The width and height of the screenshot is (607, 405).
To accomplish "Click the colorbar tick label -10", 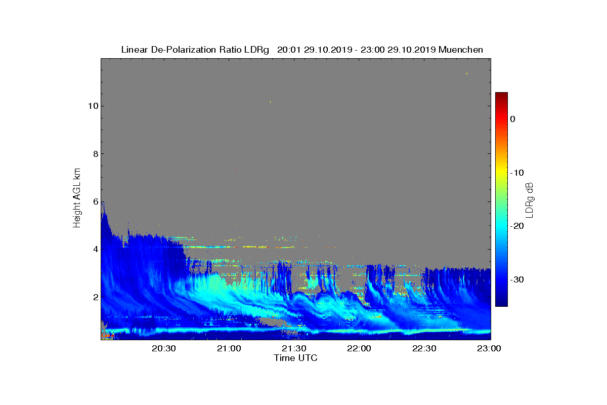I will point(516,173).
